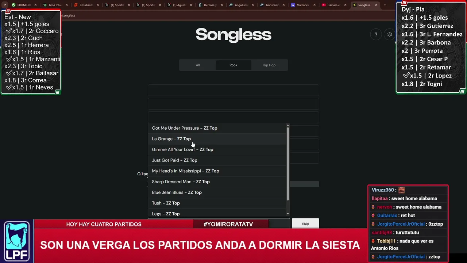Image resolution: width=467 pixels, height=263 pixels.
Task: Close the Cámara en browser tab
Action: pos(345,5)
